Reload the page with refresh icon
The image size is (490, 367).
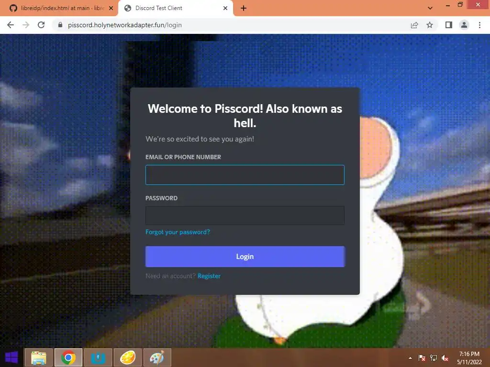(x=41, y=25)
